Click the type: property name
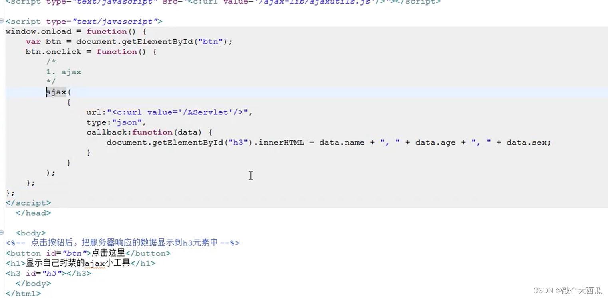Image resolution: width=608 pixels, height=298 pixels. click(99, 122)
